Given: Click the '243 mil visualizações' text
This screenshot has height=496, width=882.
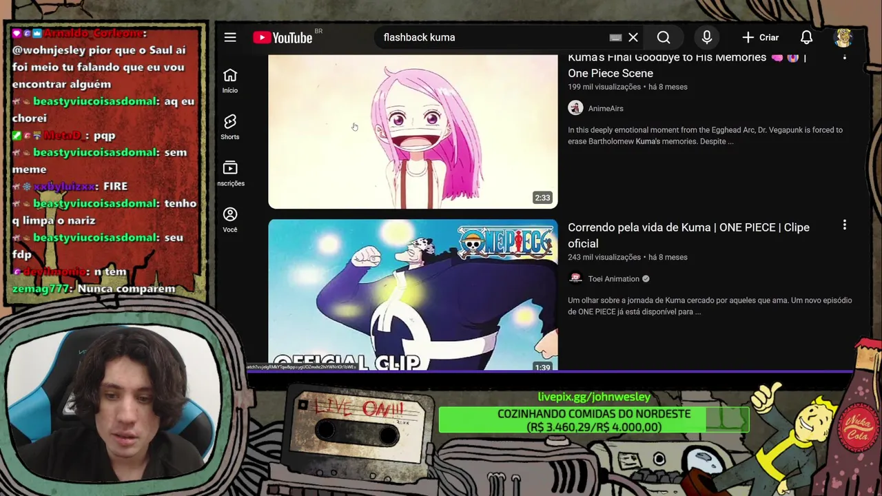Looking at the screenshot, I should pyautogui.click(x=604, y=257).
